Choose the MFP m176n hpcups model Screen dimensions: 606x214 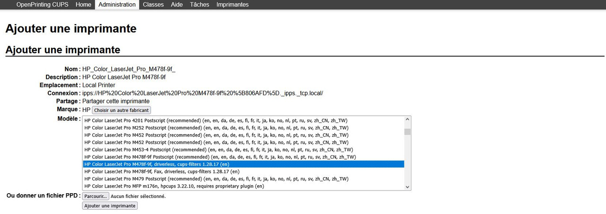(x=243, y=186)
